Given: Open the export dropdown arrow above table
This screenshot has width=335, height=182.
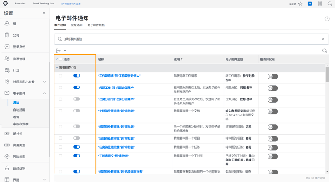Looking at the screenshot, I should (65, 50).
